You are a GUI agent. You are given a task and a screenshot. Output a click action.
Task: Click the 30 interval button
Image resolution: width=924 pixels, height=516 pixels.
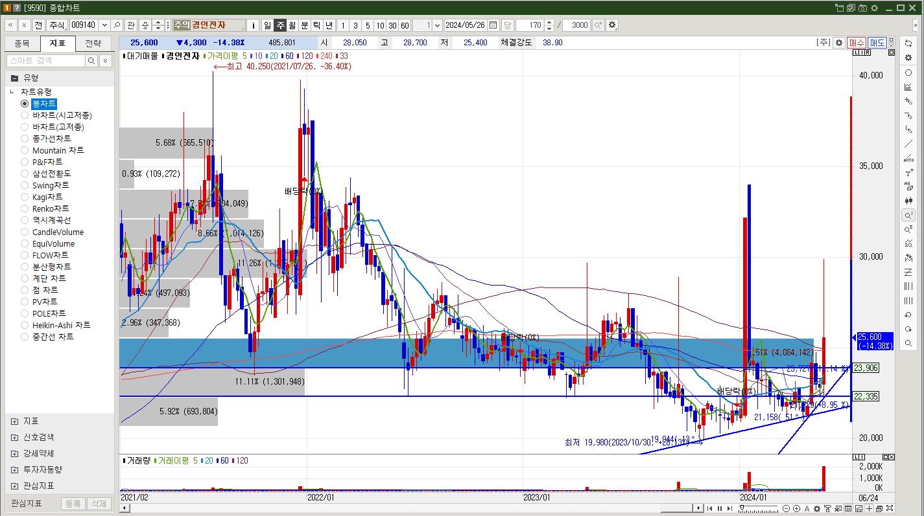[392, 25]
